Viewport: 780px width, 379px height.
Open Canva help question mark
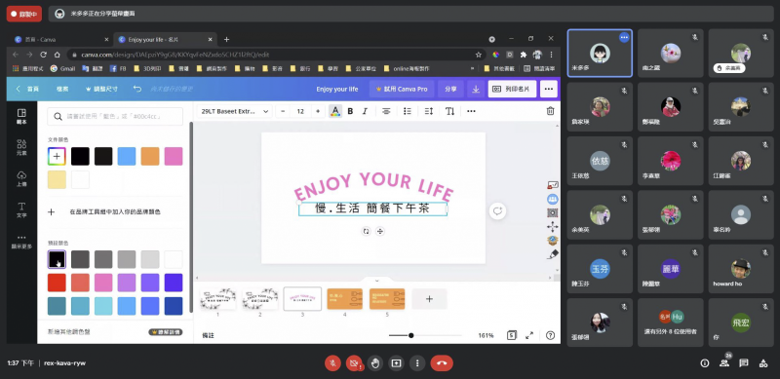550,335
